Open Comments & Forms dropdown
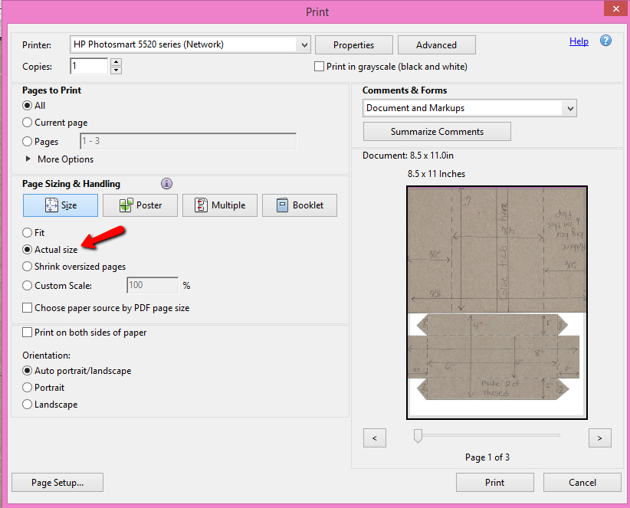Image resolution: width=630 pixels, height=508 pixels. click(x=569, y=109)
